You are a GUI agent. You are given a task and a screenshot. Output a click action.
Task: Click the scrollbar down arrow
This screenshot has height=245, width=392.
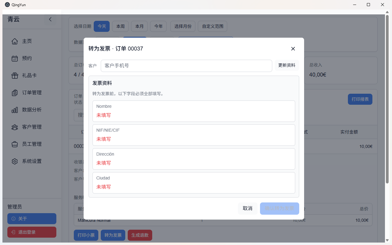pyautogui.click(x=387, y=240)
